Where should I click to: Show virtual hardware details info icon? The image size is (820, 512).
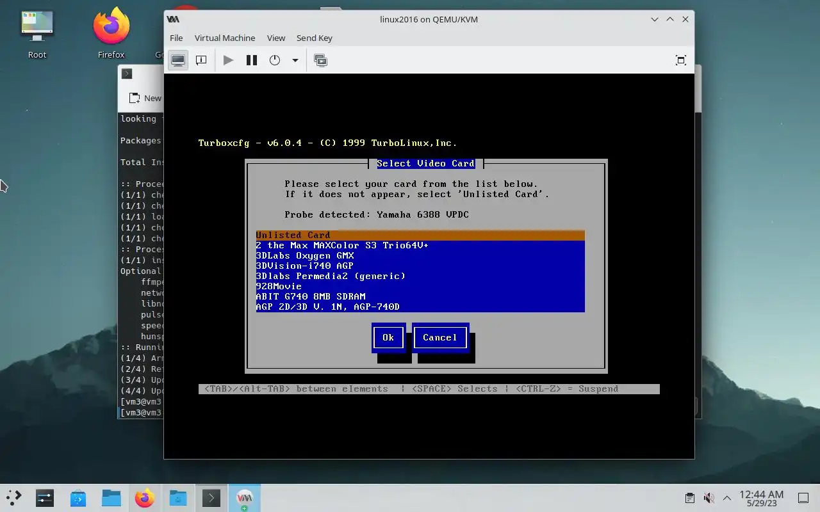(201, 60)
